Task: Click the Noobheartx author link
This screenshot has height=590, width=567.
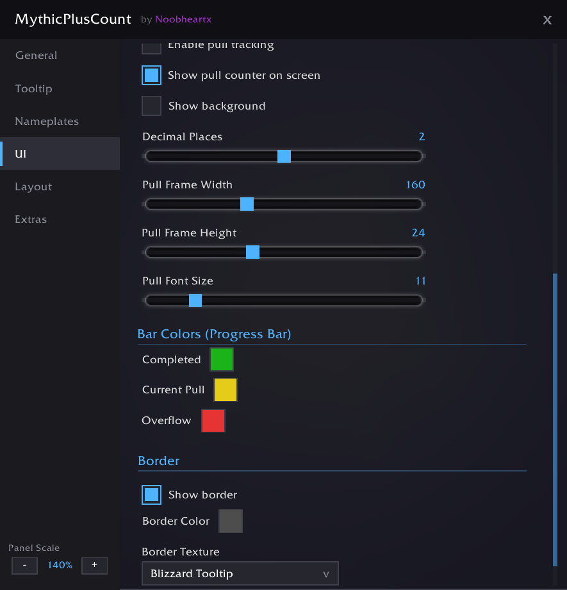Action: (x=183, y=20)
